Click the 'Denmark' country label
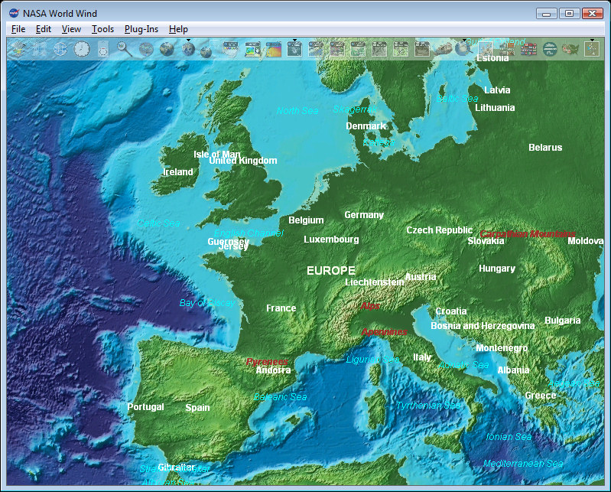The image size is (611, 492). tap(366, 126)
